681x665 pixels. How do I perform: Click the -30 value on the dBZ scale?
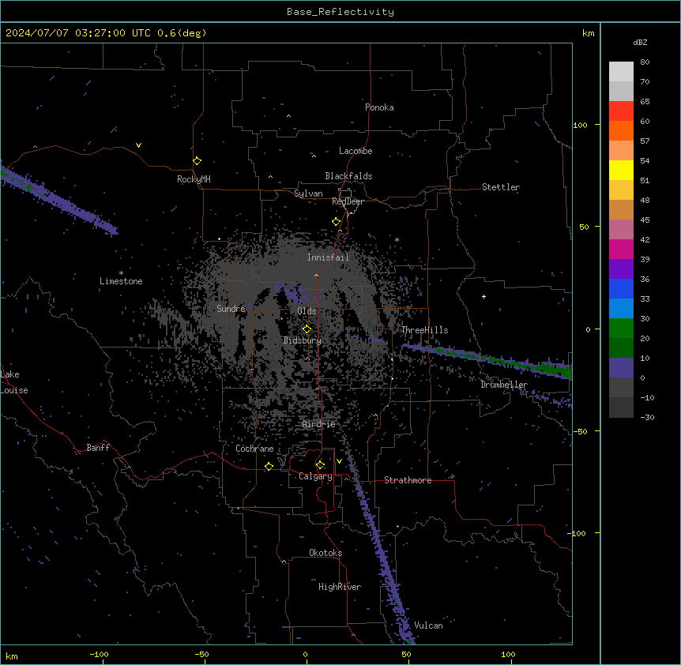[x=647, y=417]
